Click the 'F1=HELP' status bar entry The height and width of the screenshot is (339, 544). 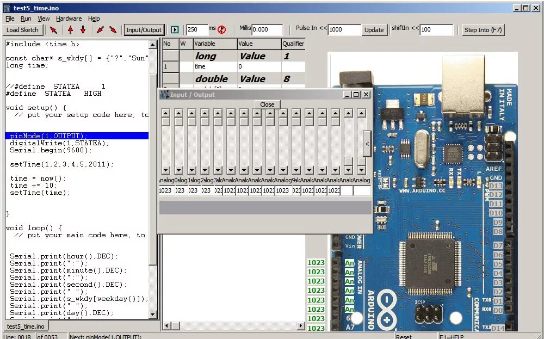[x=453, y=337]
